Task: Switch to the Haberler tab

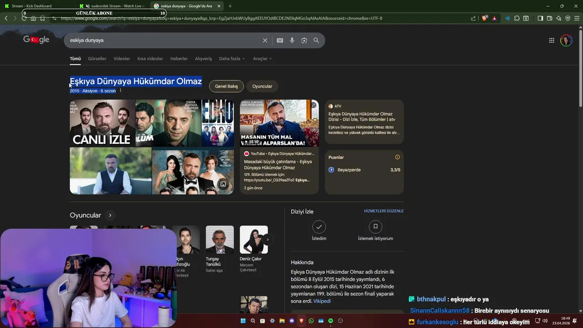Action: pyautogui.click(x=179, y=59)
